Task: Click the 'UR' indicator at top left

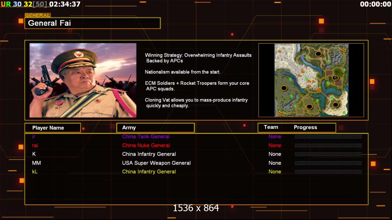Action: pyautogui.click(x=6, y=4)
